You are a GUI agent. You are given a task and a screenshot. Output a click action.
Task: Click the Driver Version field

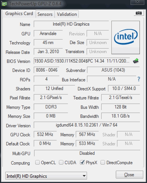click(87, 125)
